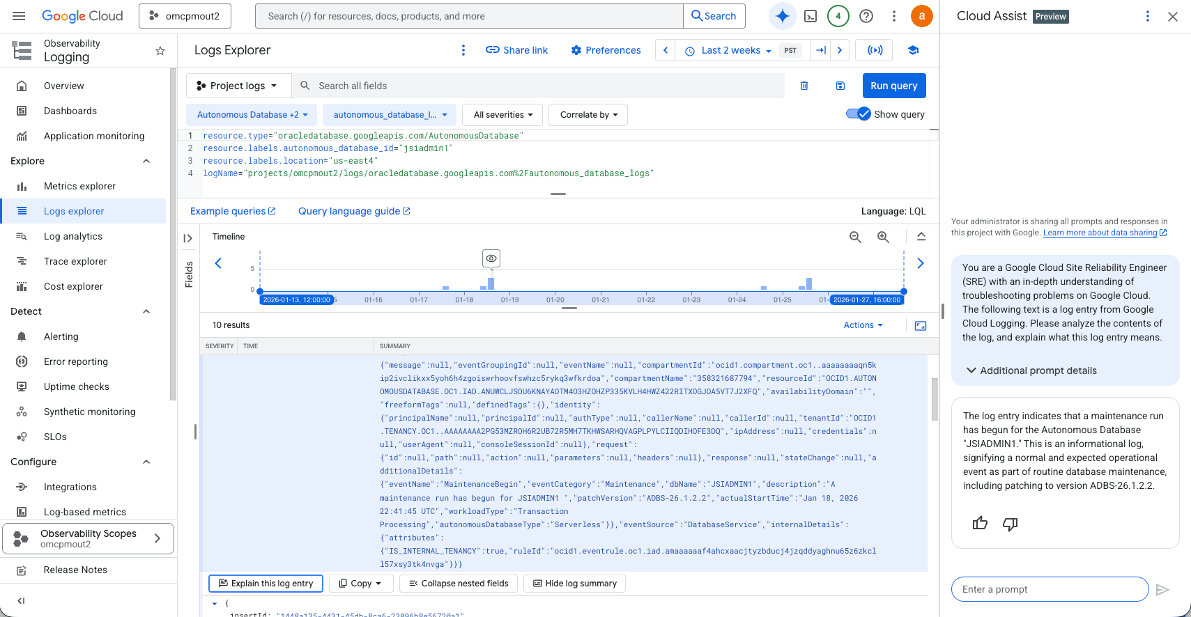Click Hide log summary
Image resolution: width=1191 pixels, height=617 pixels.
click(x=575, y=584)
